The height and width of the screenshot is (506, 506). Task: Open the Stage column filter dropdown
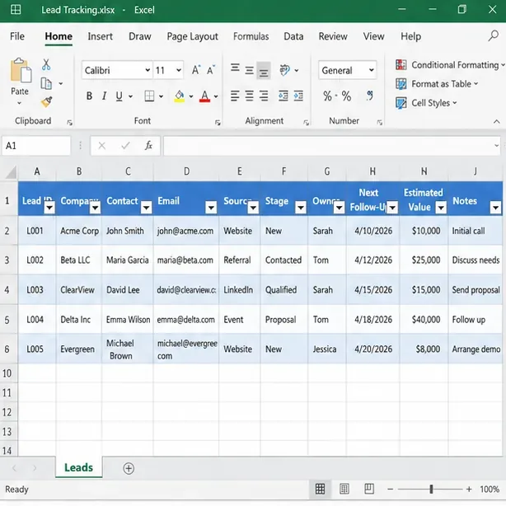tap(301, 207)
